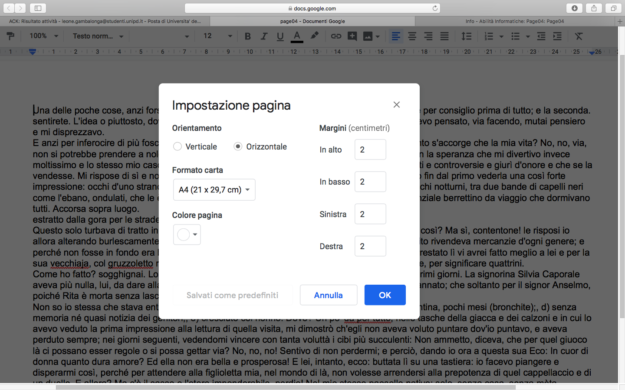Align text right in toolbar
Screen dimensions: 625x390
tap(428, 36)
